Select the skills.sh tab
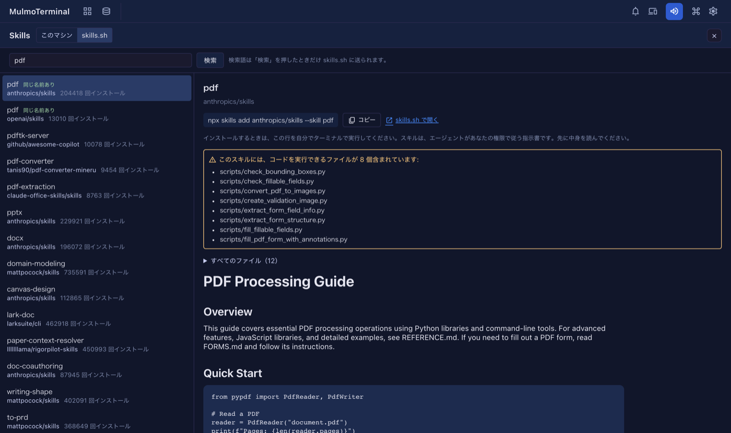This screenshot has width=731, height=433. (95, 35)
